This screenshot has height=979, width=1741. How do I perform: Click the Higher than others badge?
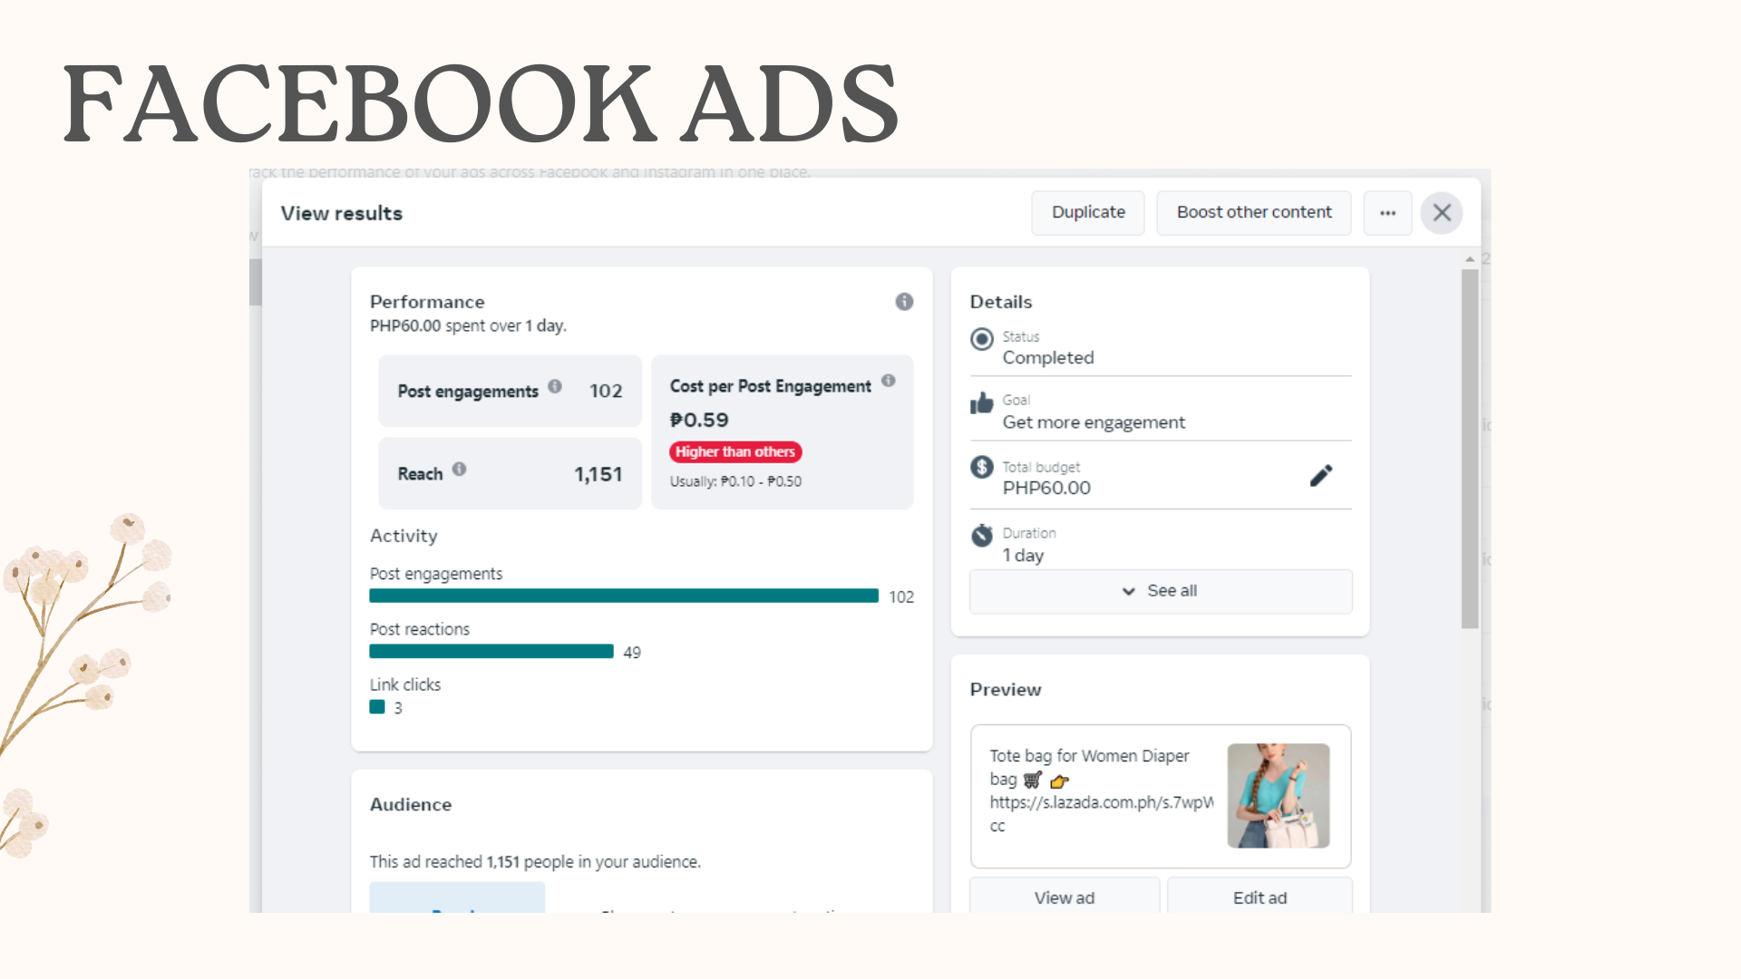(735, 451)
